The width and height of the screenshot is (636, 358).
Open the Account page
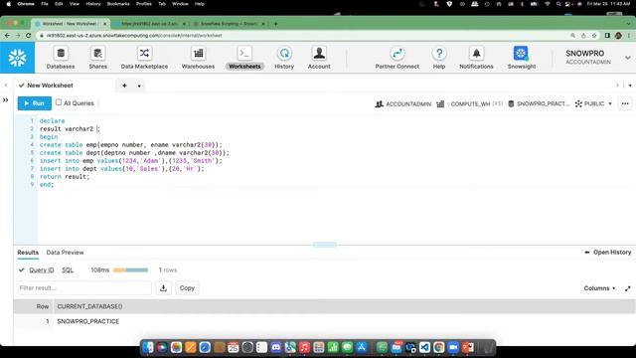319,58
